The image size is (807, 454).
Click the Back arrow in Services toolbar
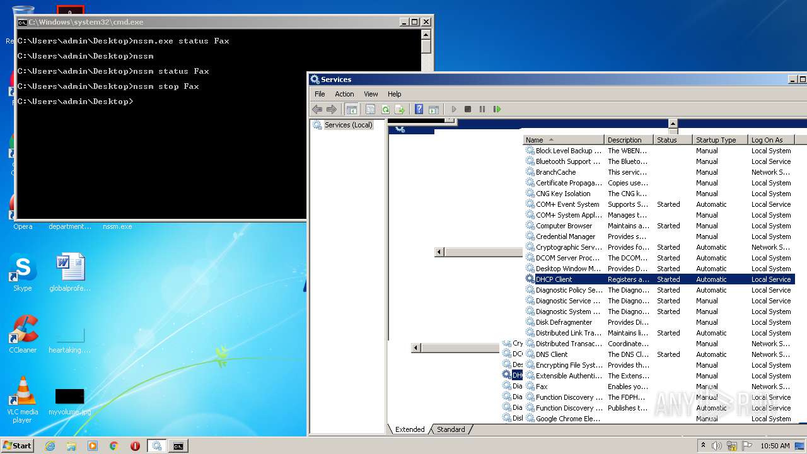tap(317, 109)
